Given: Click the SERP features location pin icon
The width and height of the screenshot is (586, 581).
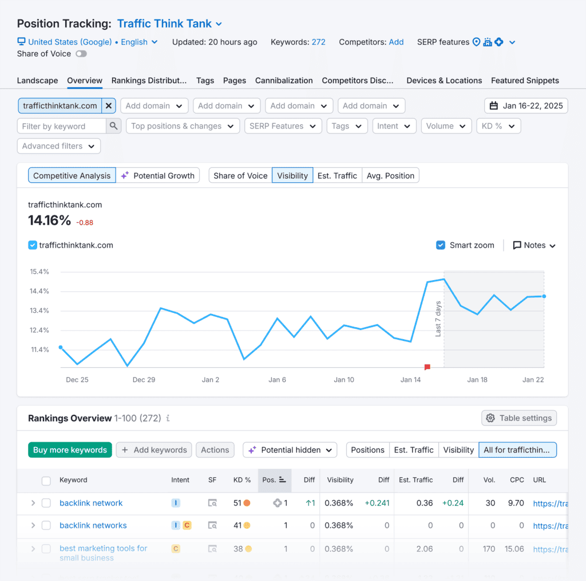Looking at the screenshot, I should tap(476, 42).
